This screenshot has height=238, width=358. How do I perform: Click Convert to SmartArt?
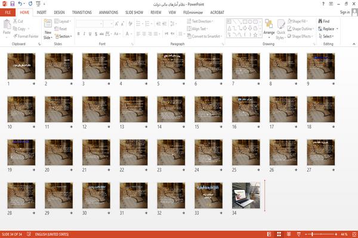[x=205, y=36]
